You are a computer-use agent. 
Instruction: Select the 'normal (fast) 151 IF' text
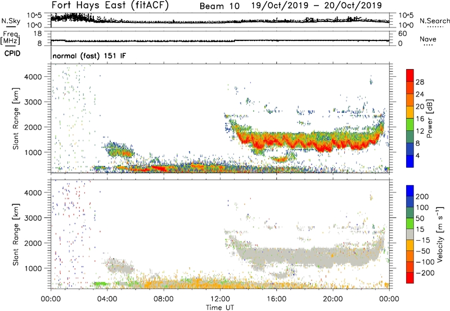click(x=89, y=56)
